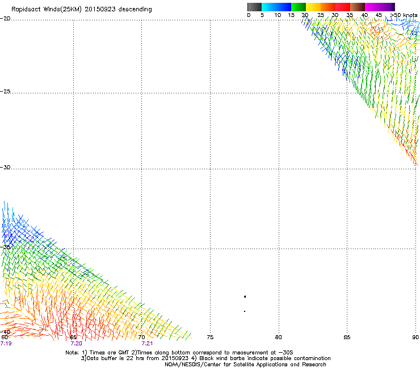Click the lower black dot near longitude 77
The width and height of the screenshot is (420, 368).
(245, 311)
